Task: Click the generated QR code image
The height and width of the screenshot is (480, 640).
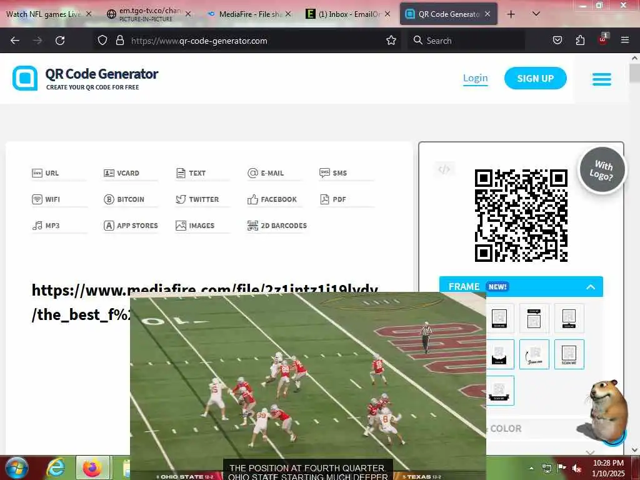Action: [521, 216]
